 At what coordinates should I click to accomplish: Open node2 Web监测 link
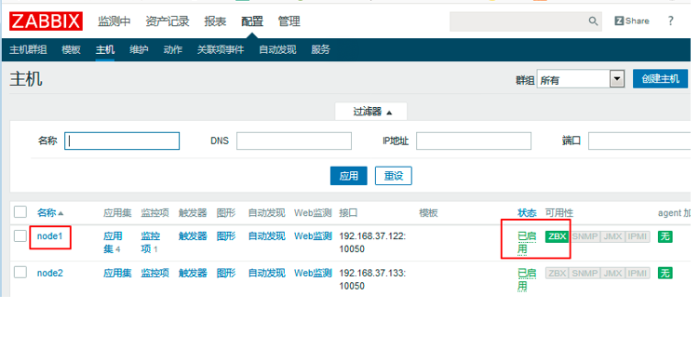click(313, 273)
